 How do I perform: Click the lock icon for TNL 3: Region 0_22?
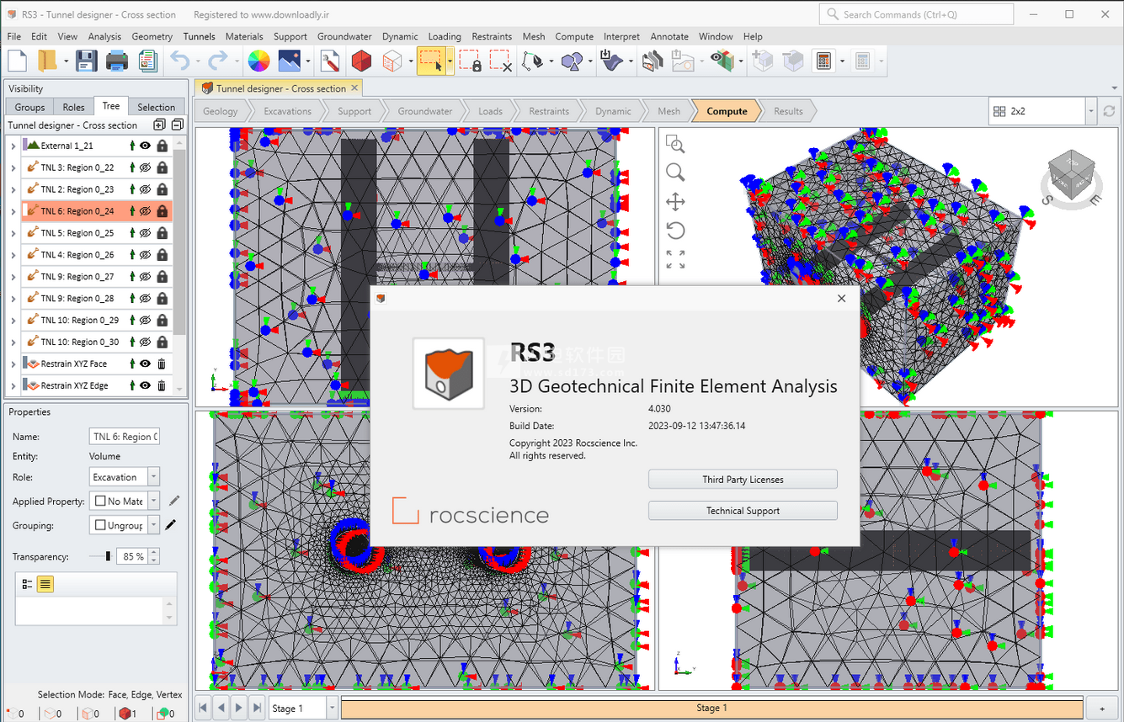(x=162, y=167)
